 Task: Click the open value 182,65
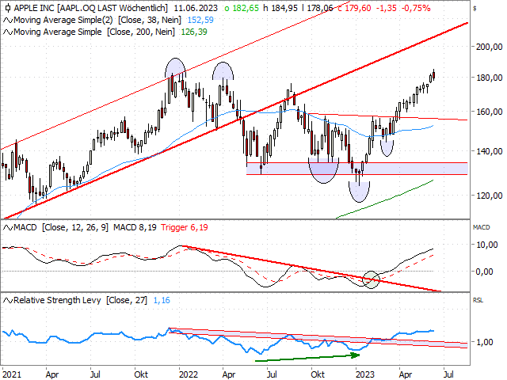coord(246,8)
